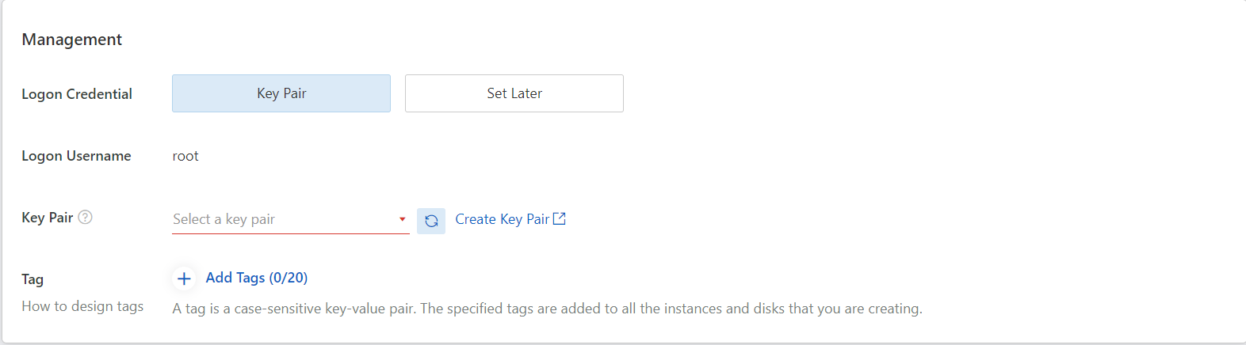Click the refresh key pair list icon
The image size is (1246, 345).
coord(431,221)
